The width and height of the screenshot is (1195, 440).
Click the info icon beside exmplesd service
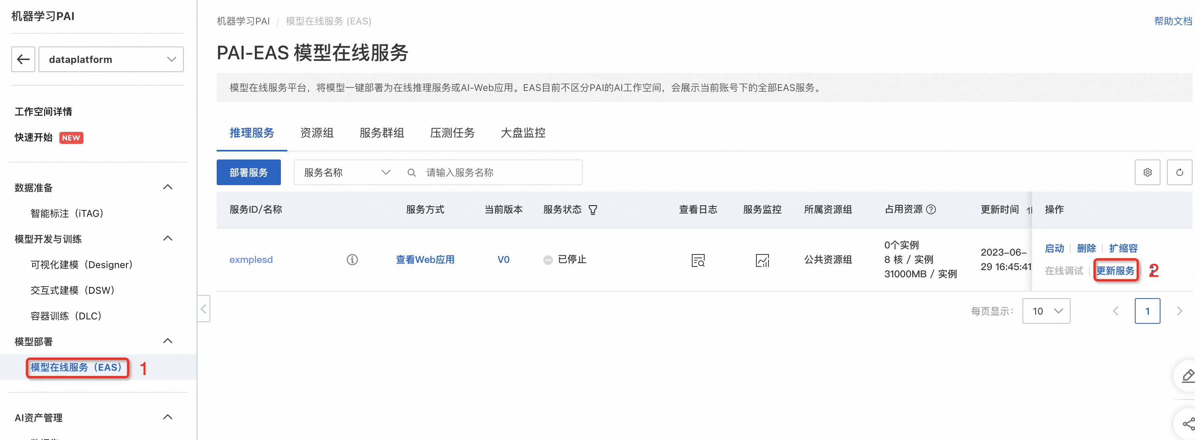tap(352, 259)
